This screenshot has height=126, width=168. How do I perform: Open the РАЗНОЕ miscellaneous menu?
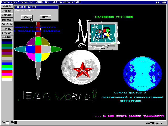(x=7, y=33)
